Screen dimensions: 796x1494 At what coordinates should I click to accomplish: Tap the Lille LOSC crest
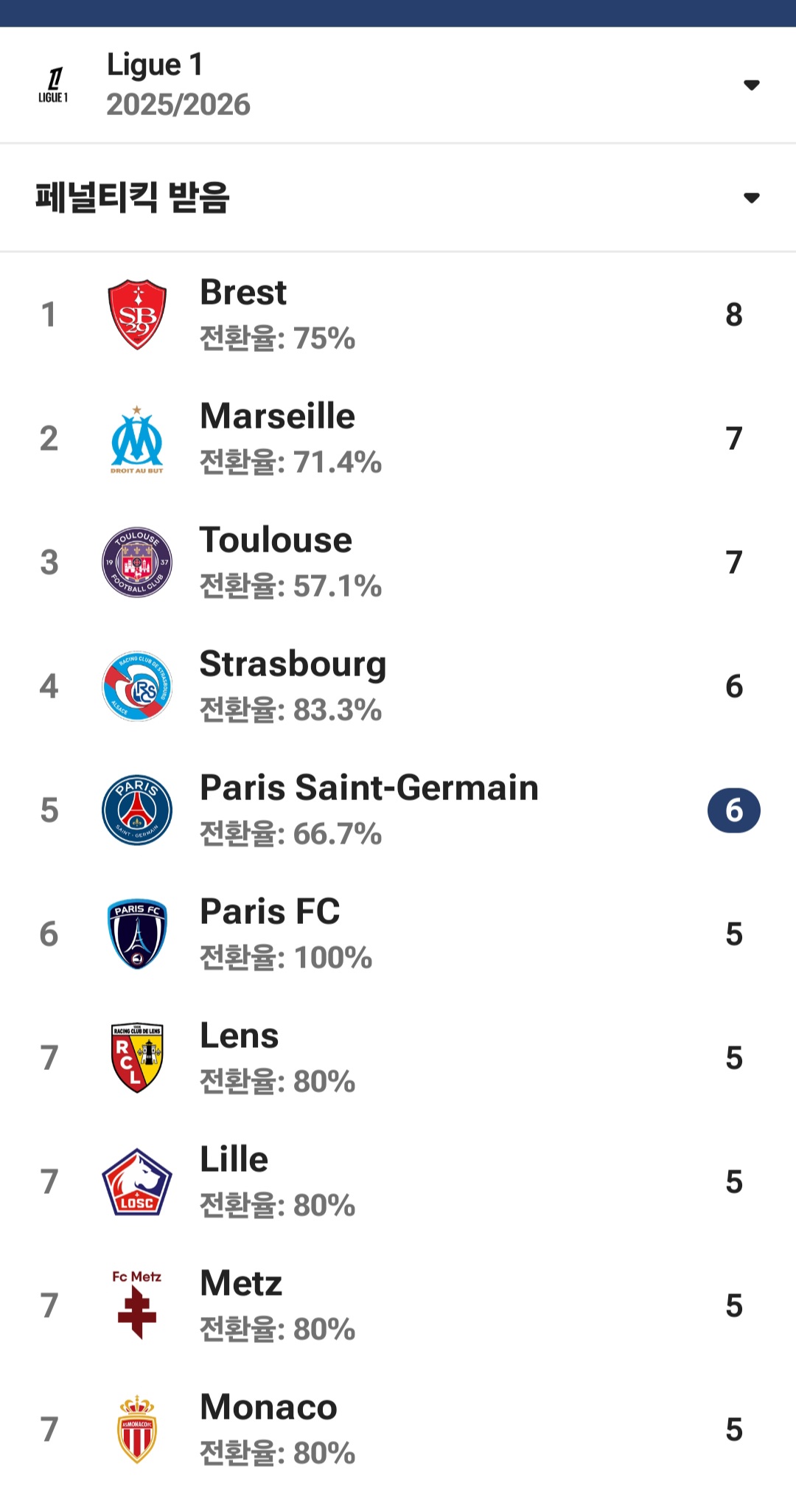tap(137, 1181)
